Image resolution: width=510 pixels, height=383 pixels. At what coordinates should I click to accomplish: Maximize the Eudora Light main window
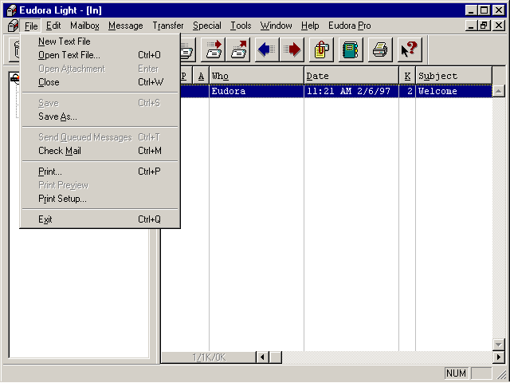pyautogui.click(x=484, y=10)
